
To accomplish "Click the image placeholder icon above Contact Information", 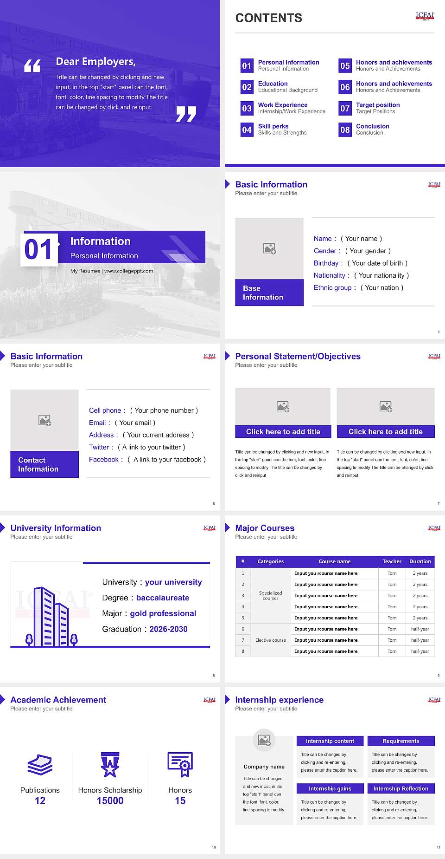I will point(45,421).
